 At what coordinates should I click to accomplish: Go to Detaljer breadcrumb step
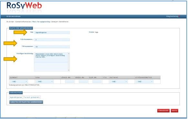[x=55, y=22]
